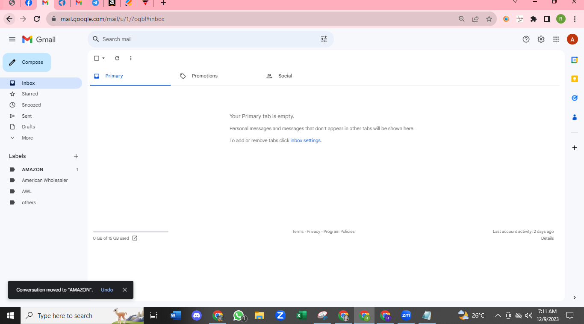Open Google Calendar side panel
584x324 pixels.
click(x=575, y=60)
